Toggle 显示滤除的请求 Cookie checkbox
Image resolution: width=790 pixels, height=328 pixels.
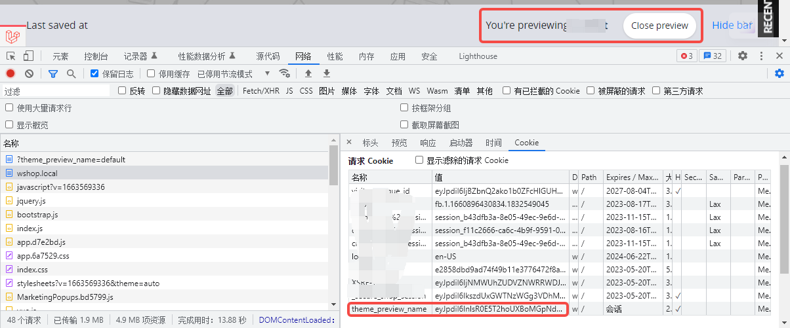(419, 160)
